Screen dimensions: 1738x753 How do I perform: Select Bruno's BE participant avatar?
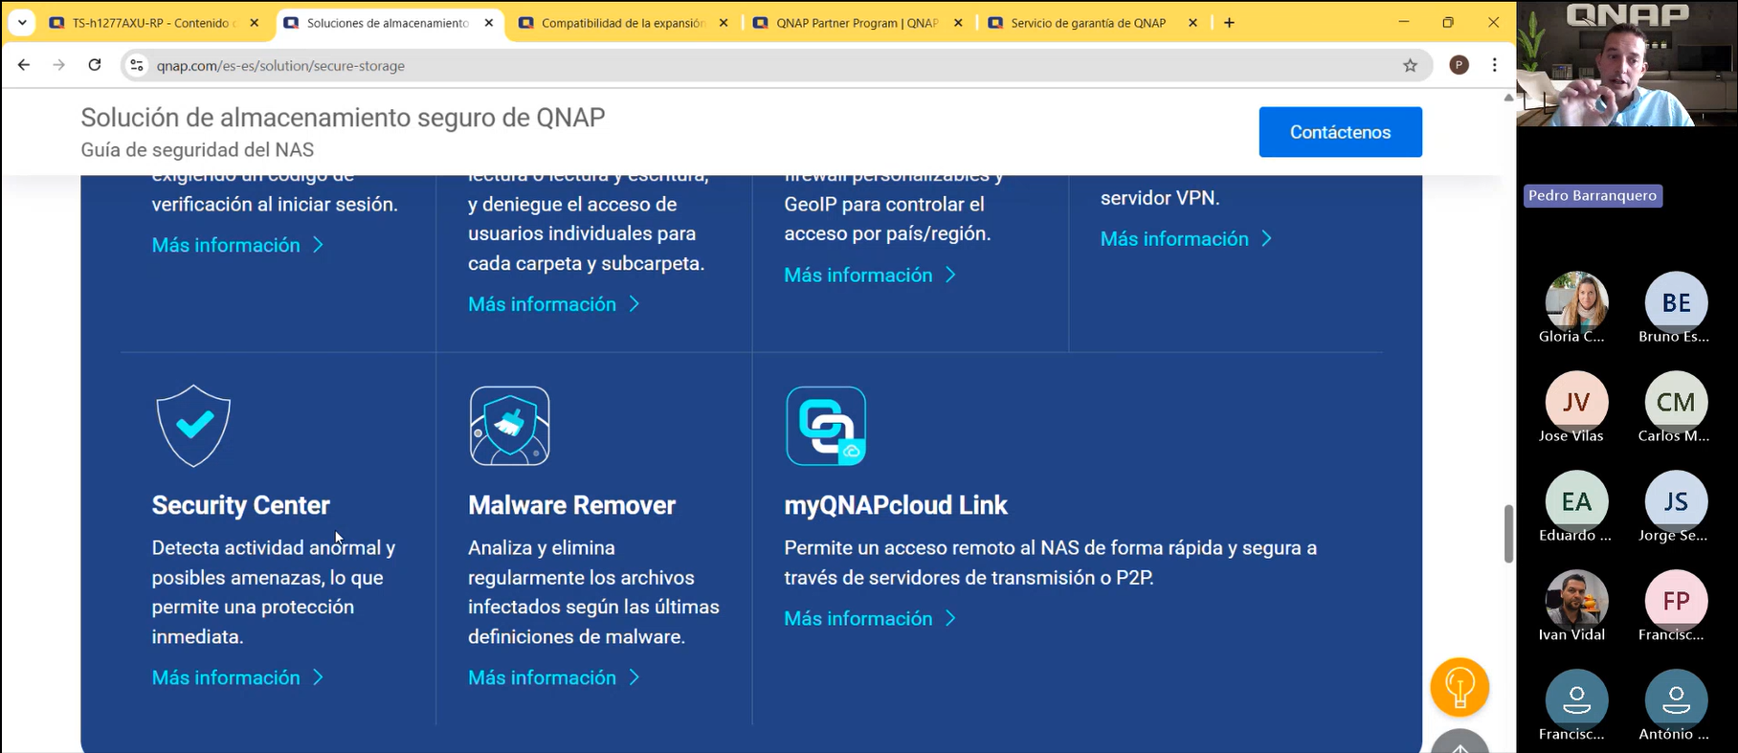tap(1676, 302)
